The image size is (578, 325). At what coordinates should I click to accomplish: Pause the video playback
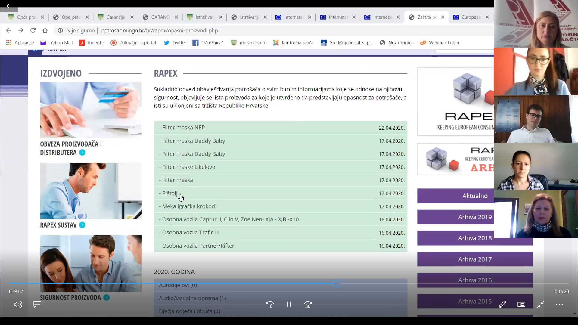click(x=289, y=305)
